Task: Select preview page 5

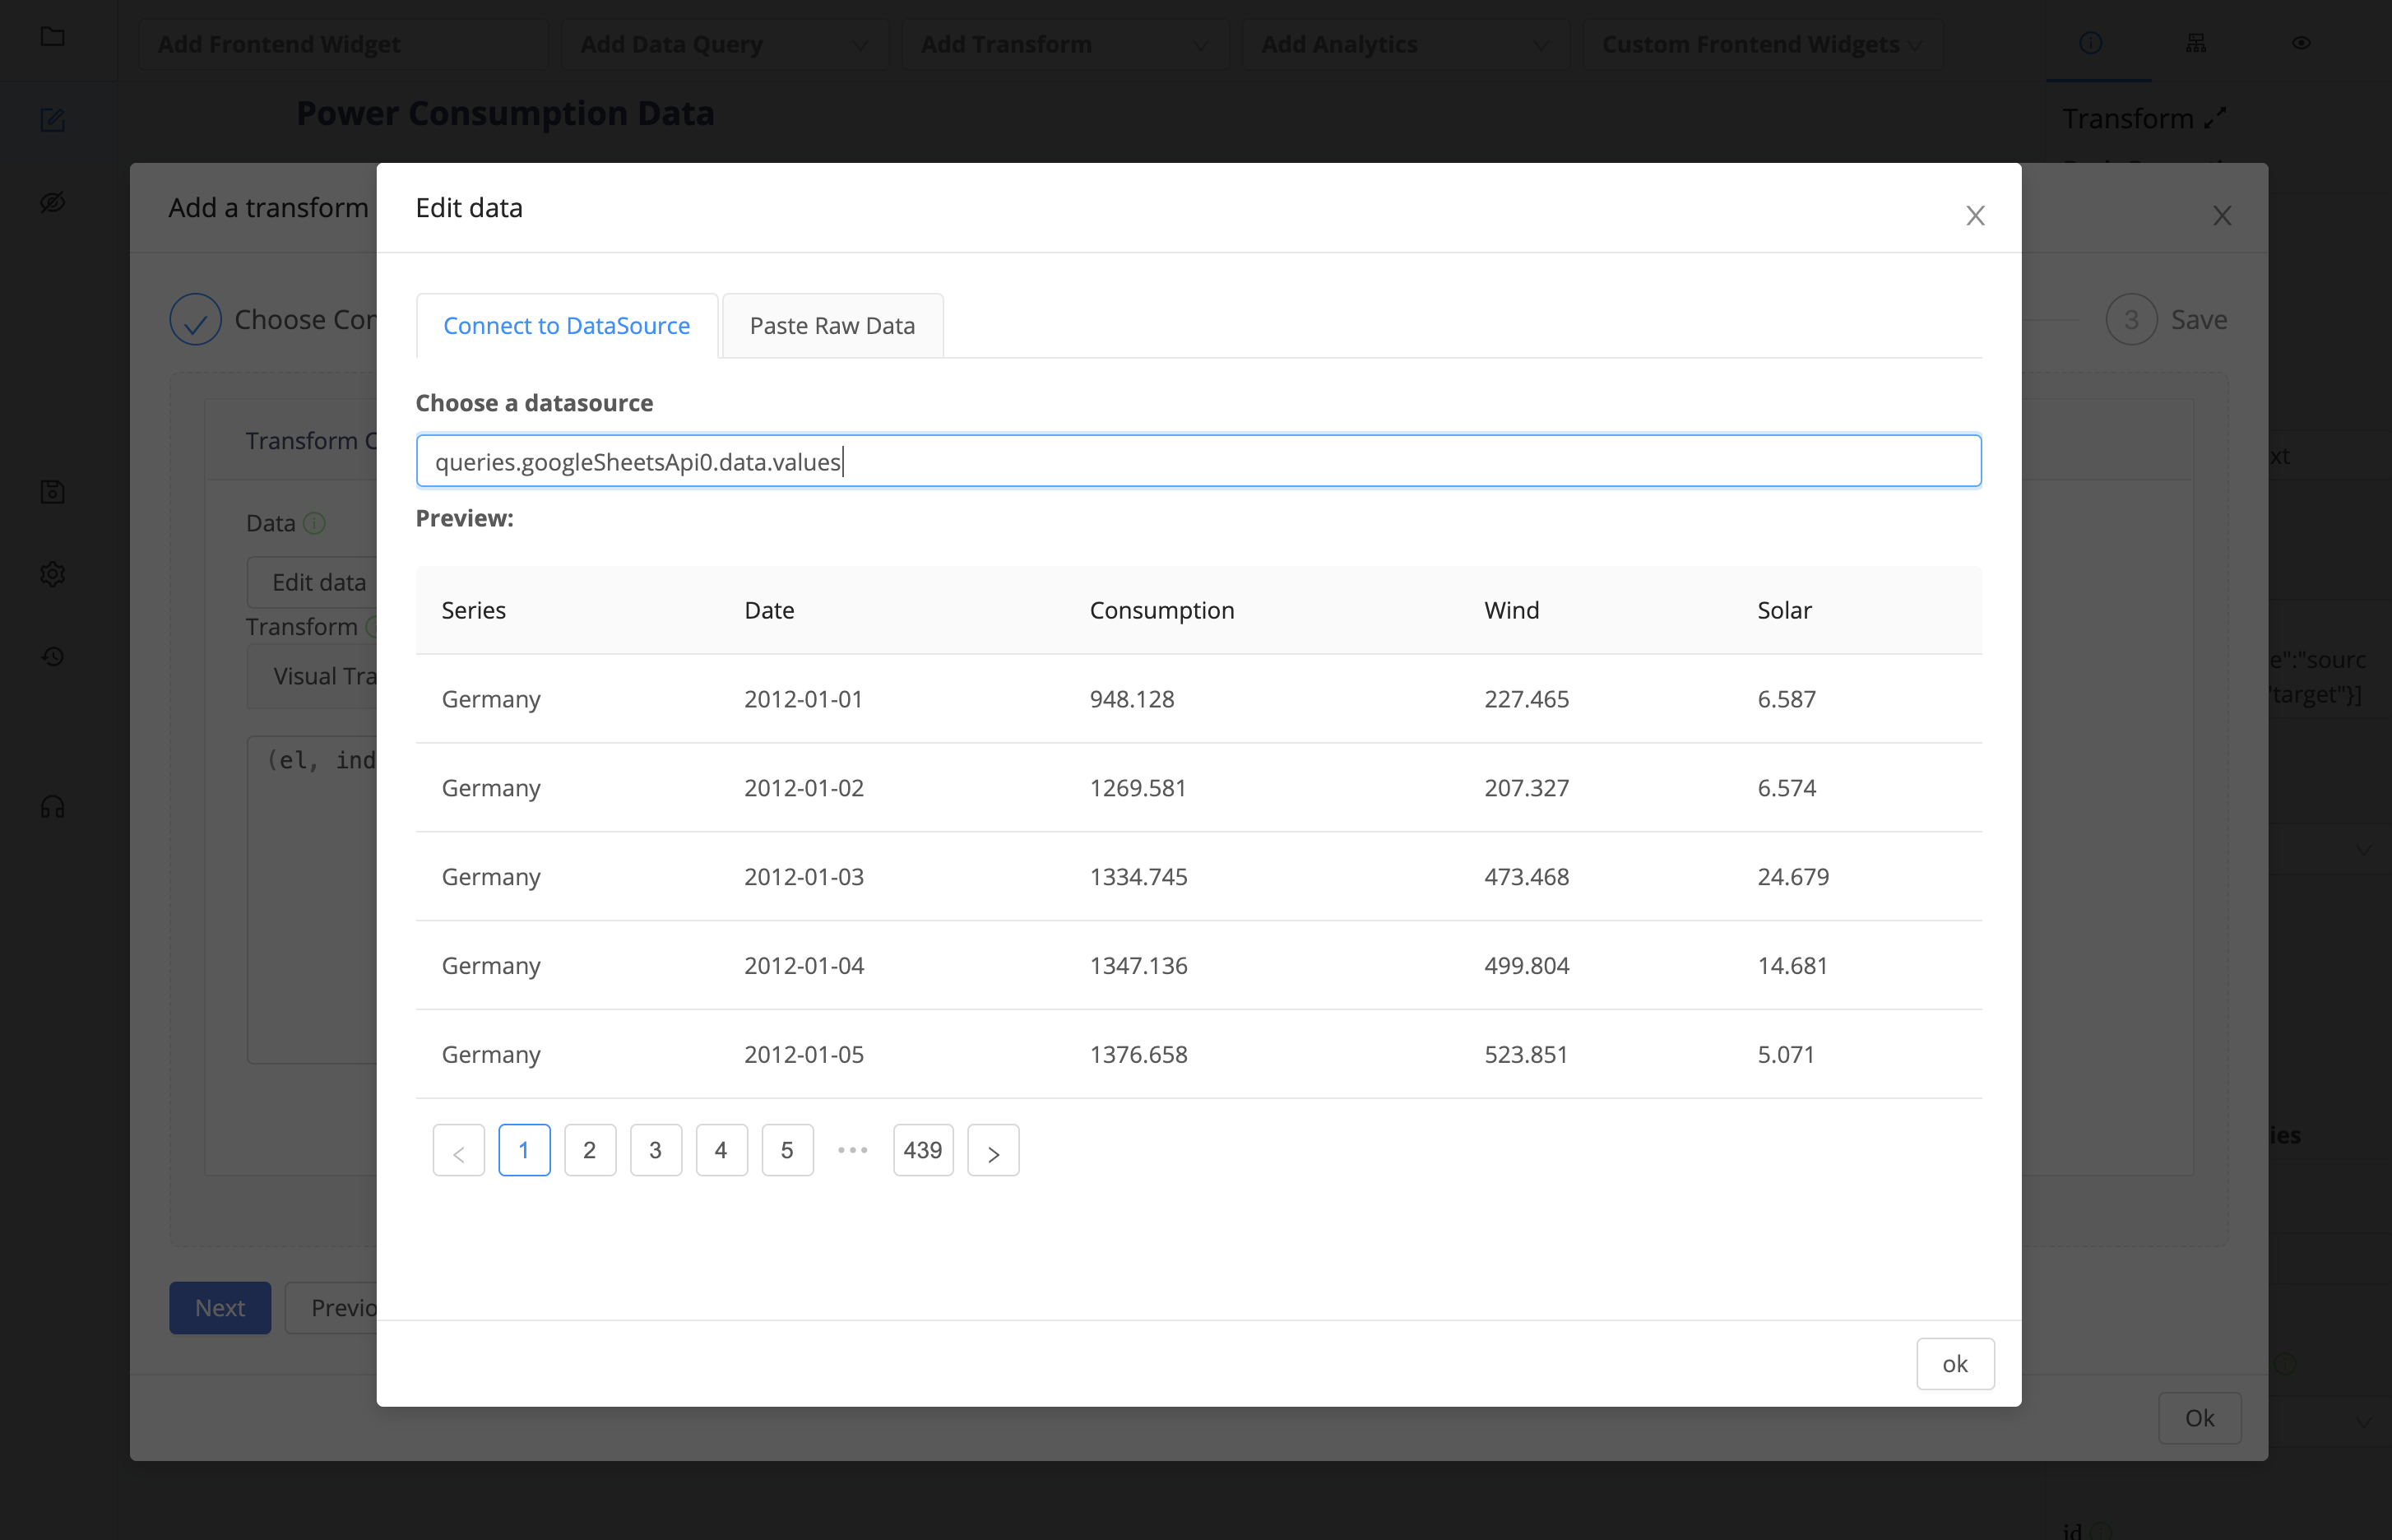Action: click(x=788, y=1151)
